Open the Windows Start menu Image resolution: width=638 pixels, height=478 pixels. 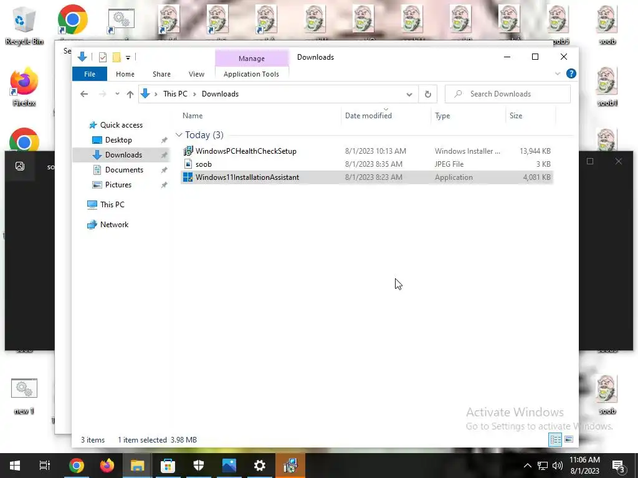point(15,466)
